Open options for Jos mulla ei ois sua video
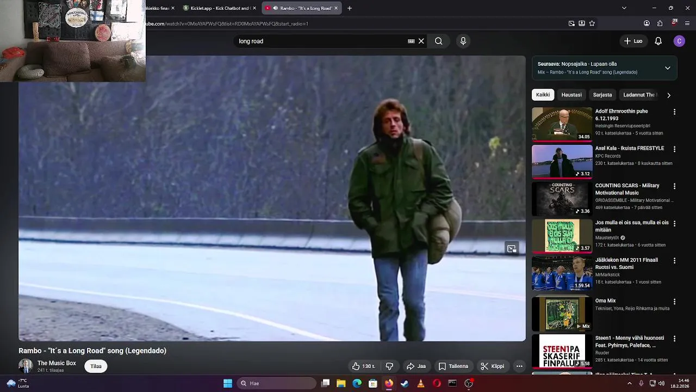The width and height of the screenshot is (696, 392). tap(674, 223)
